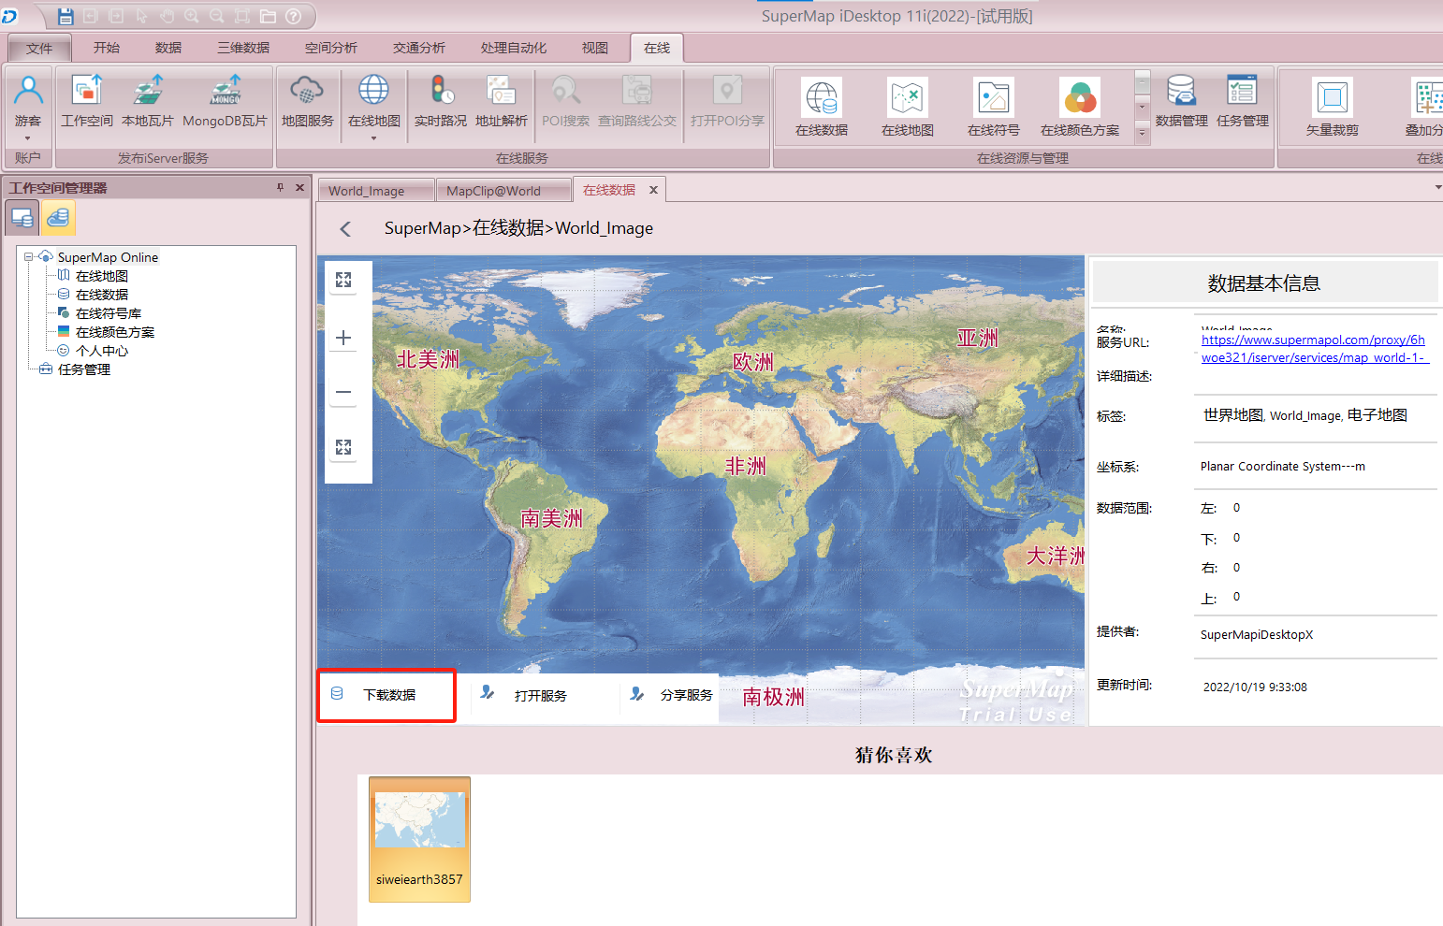This screenshot has height=926, width=1443.
Task: Open the siweiearth3857 recommended thumbnail
Action: (x=419, y=839)
